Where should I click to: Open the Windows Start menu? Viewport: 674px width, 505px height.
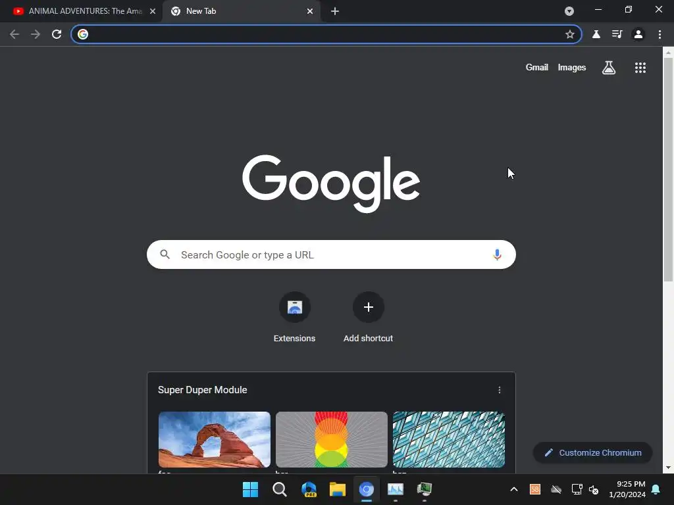[x=250, y=489]
